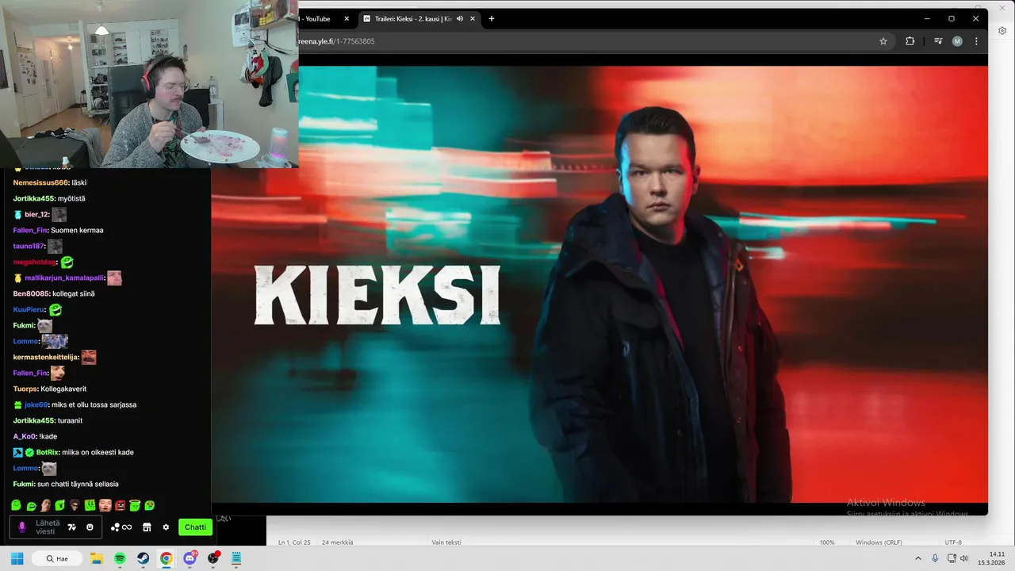This screenshot has height=571, width=1015.
Task: Open OBS Studio from the taskbar
Action: (213, 558)
